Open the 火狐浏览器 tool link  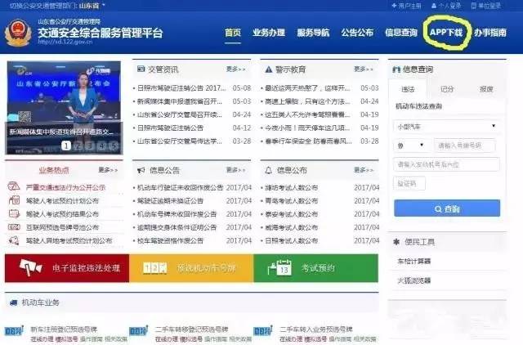[x=414, y=280]
